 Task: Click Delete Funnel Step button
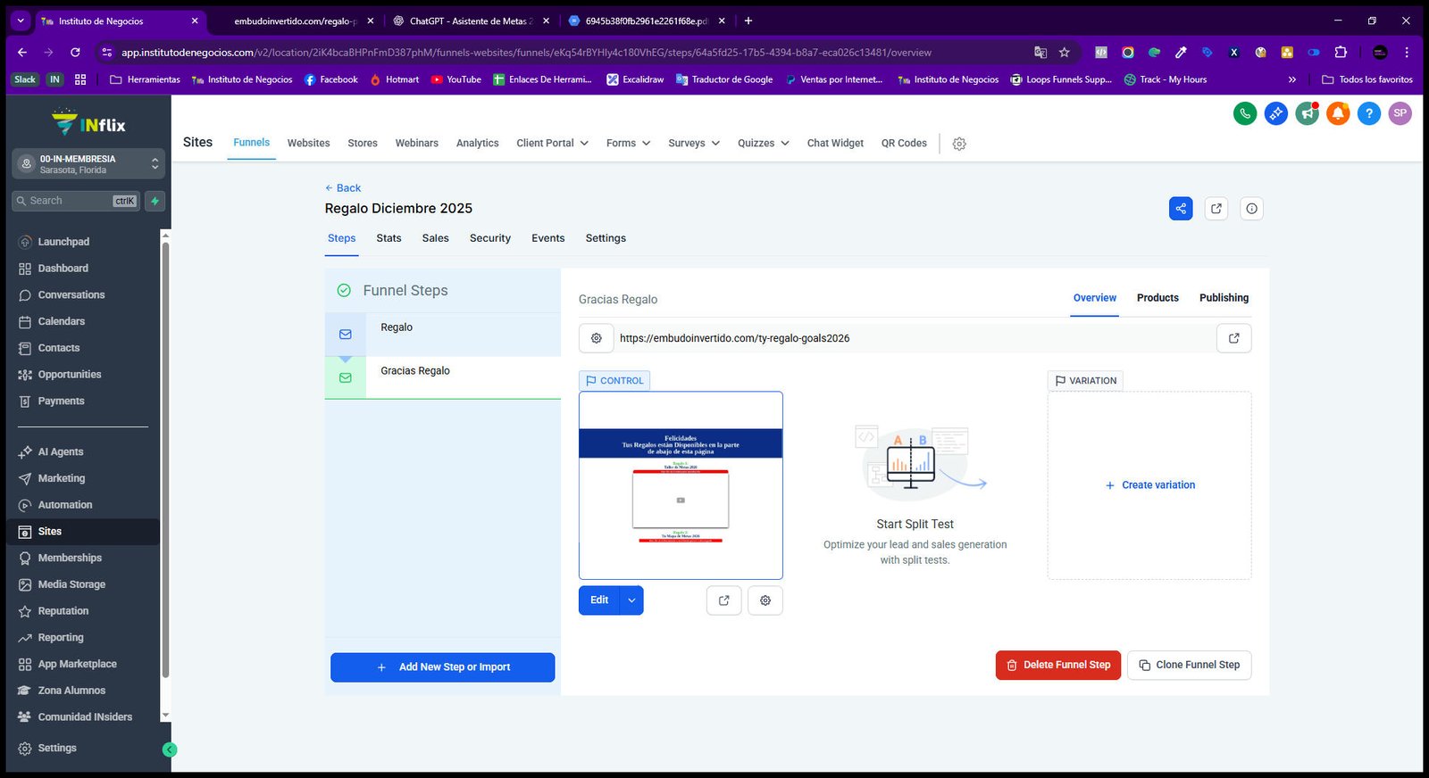(1058, 665)
